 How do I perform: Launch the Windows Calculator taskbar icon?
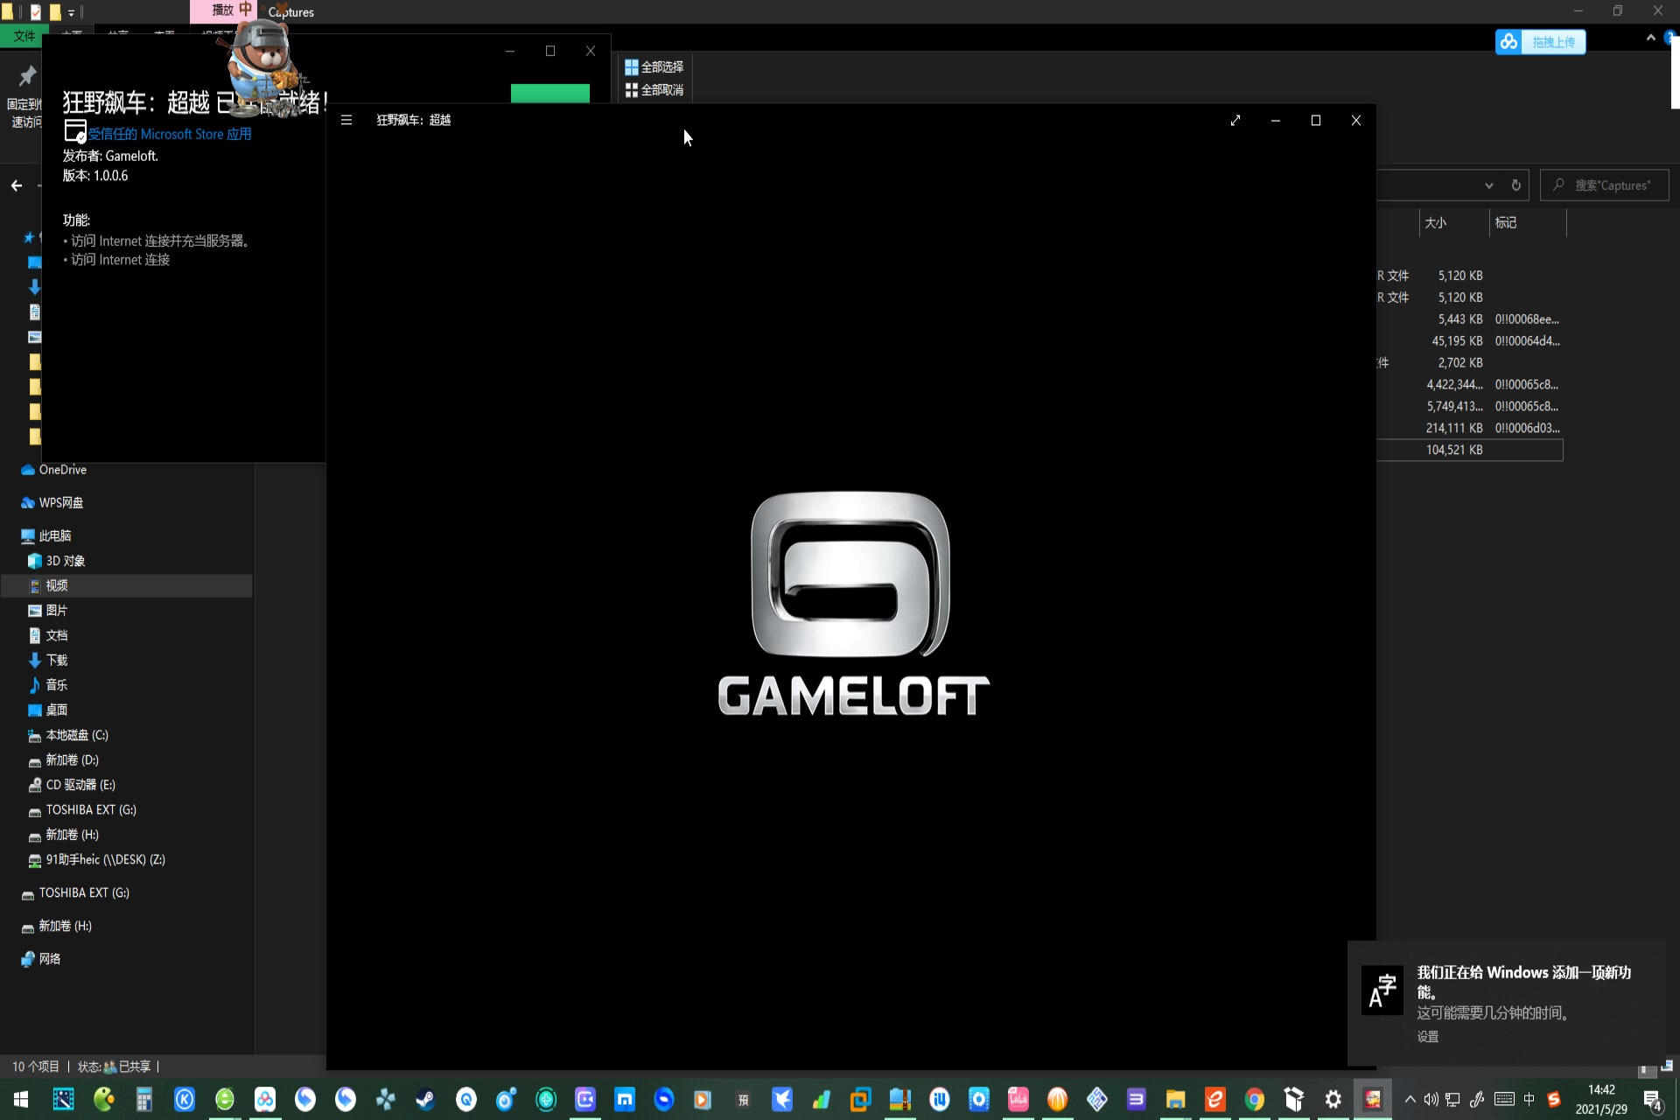pos(143,1099)
